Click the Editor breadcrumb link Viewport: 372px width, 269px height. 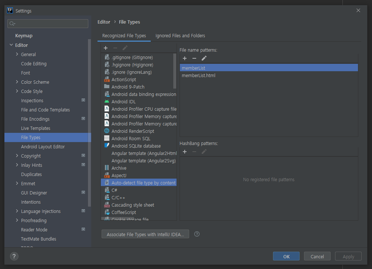pos(104,22)
